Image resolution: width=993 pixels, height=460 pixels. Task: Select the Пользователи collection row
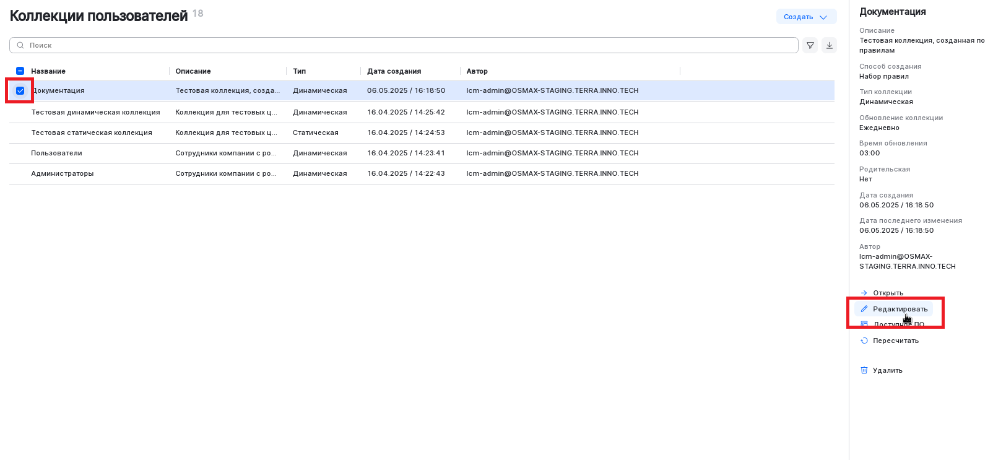57,153
